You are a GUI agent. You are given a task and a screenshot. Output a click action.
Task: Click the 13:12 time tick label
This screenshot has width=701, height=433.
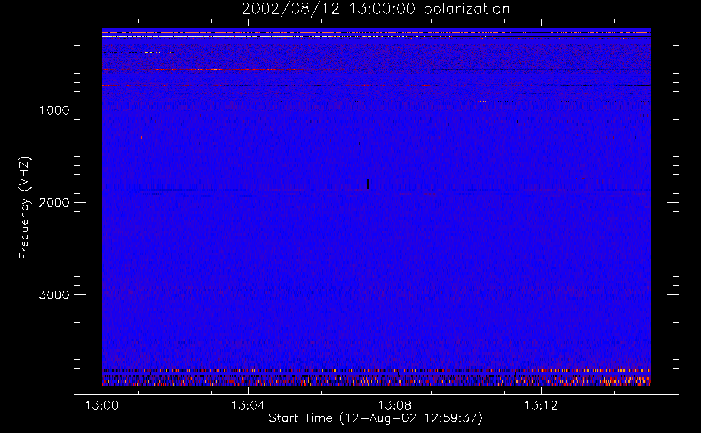(x=541, y=406)
